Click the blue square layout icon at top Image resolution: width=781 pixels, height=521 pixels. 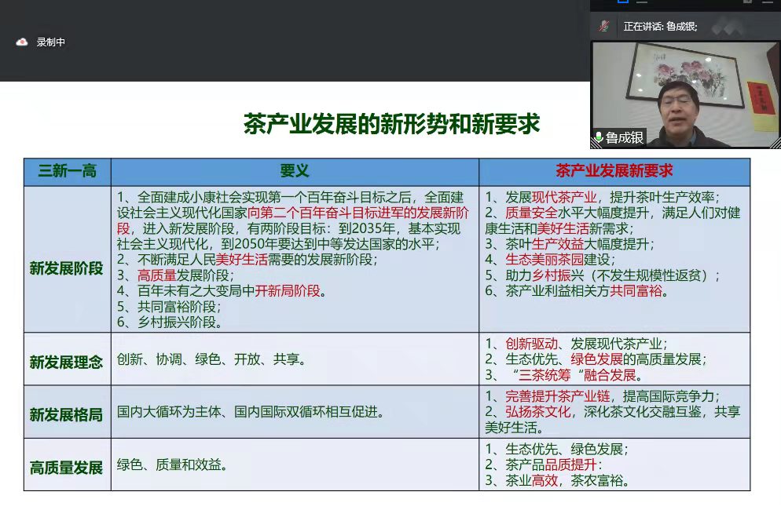(x=623, y=2)
